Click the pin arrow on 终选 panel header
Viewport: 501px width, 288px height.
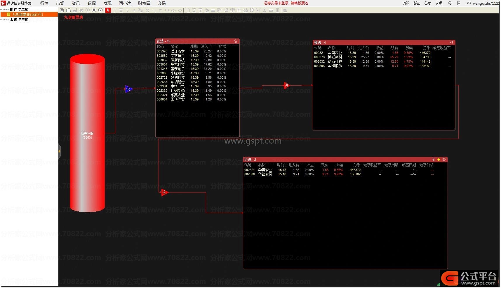(444, 160)
